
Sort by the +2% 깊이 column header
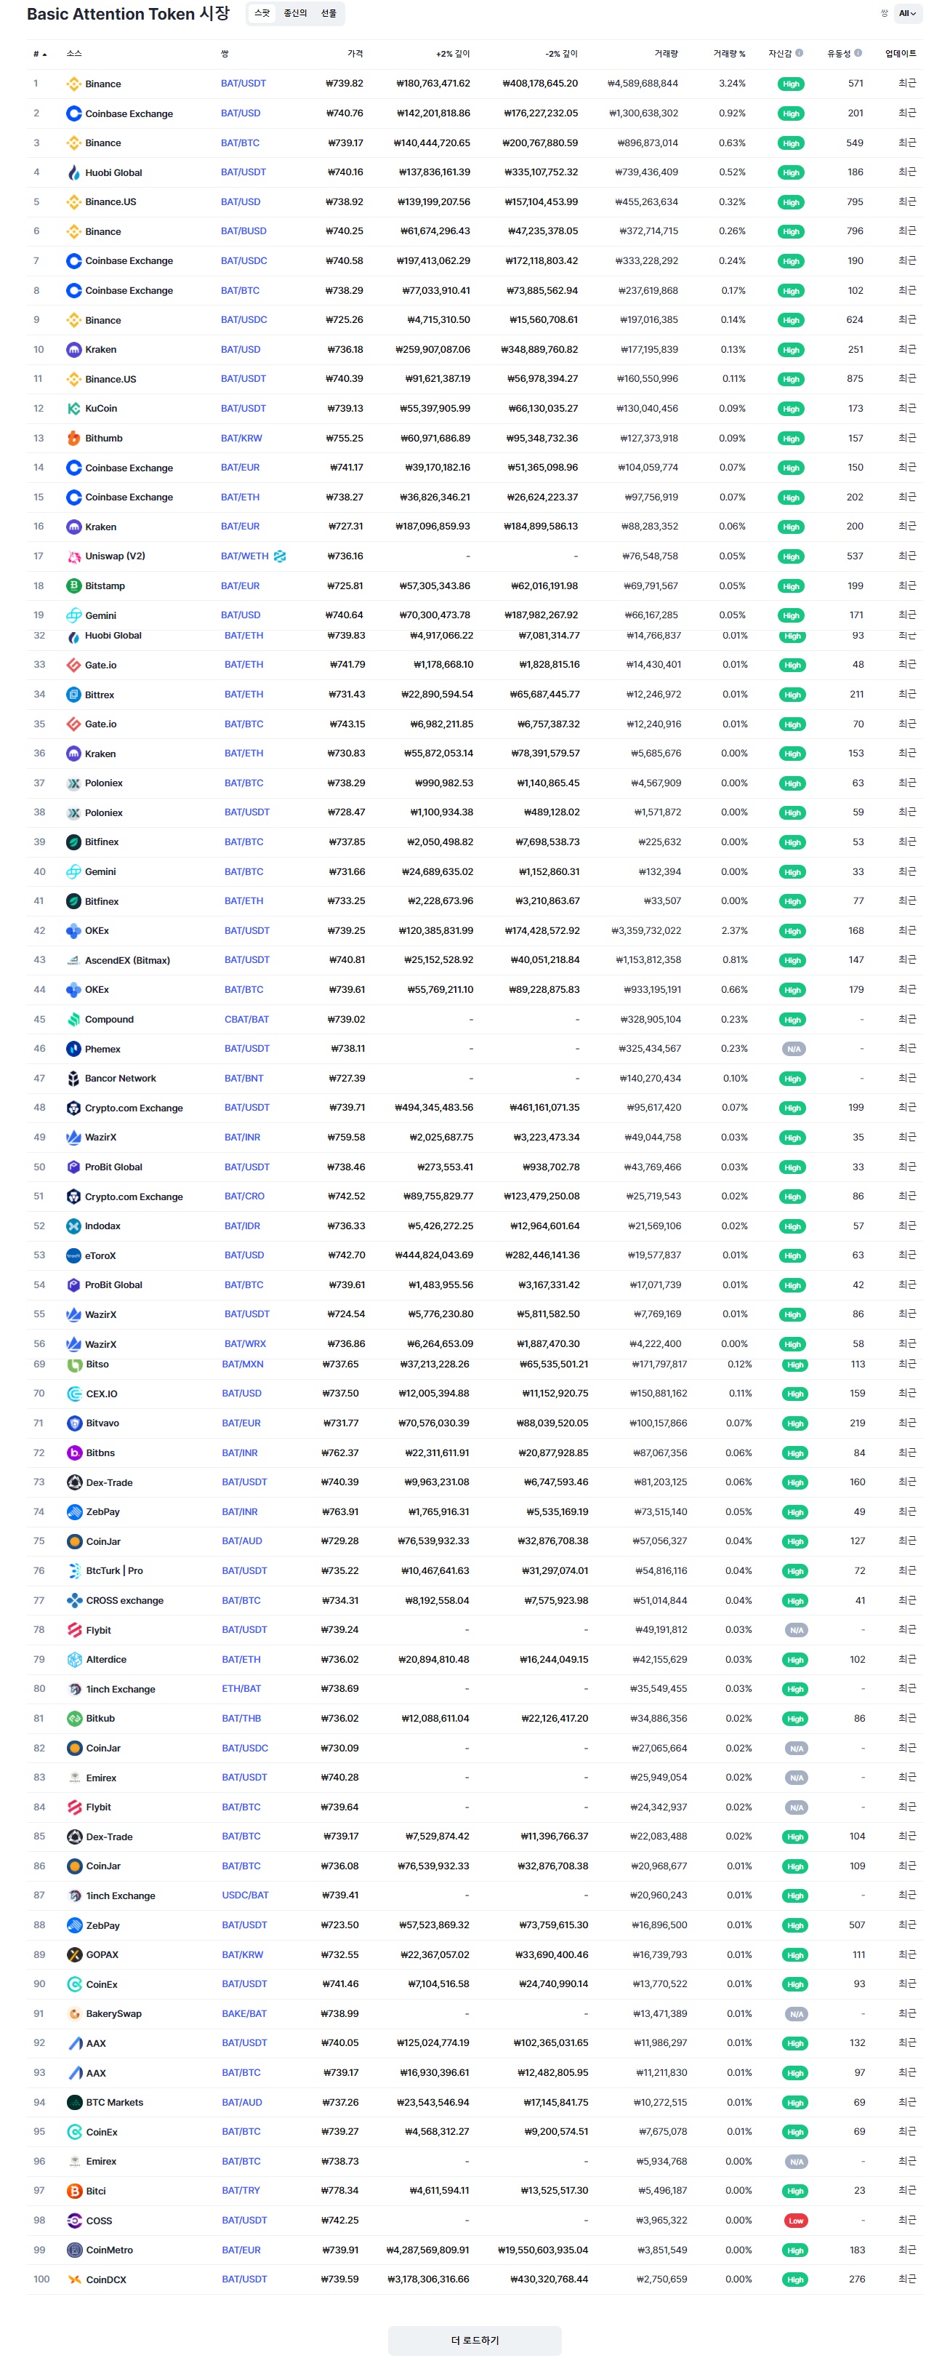click(x=452, y=54)
